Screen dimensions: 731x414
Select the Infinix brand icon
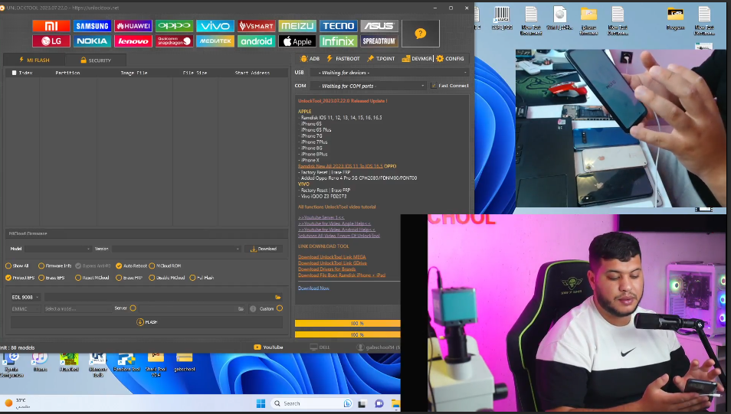click(x=339, y=41)
